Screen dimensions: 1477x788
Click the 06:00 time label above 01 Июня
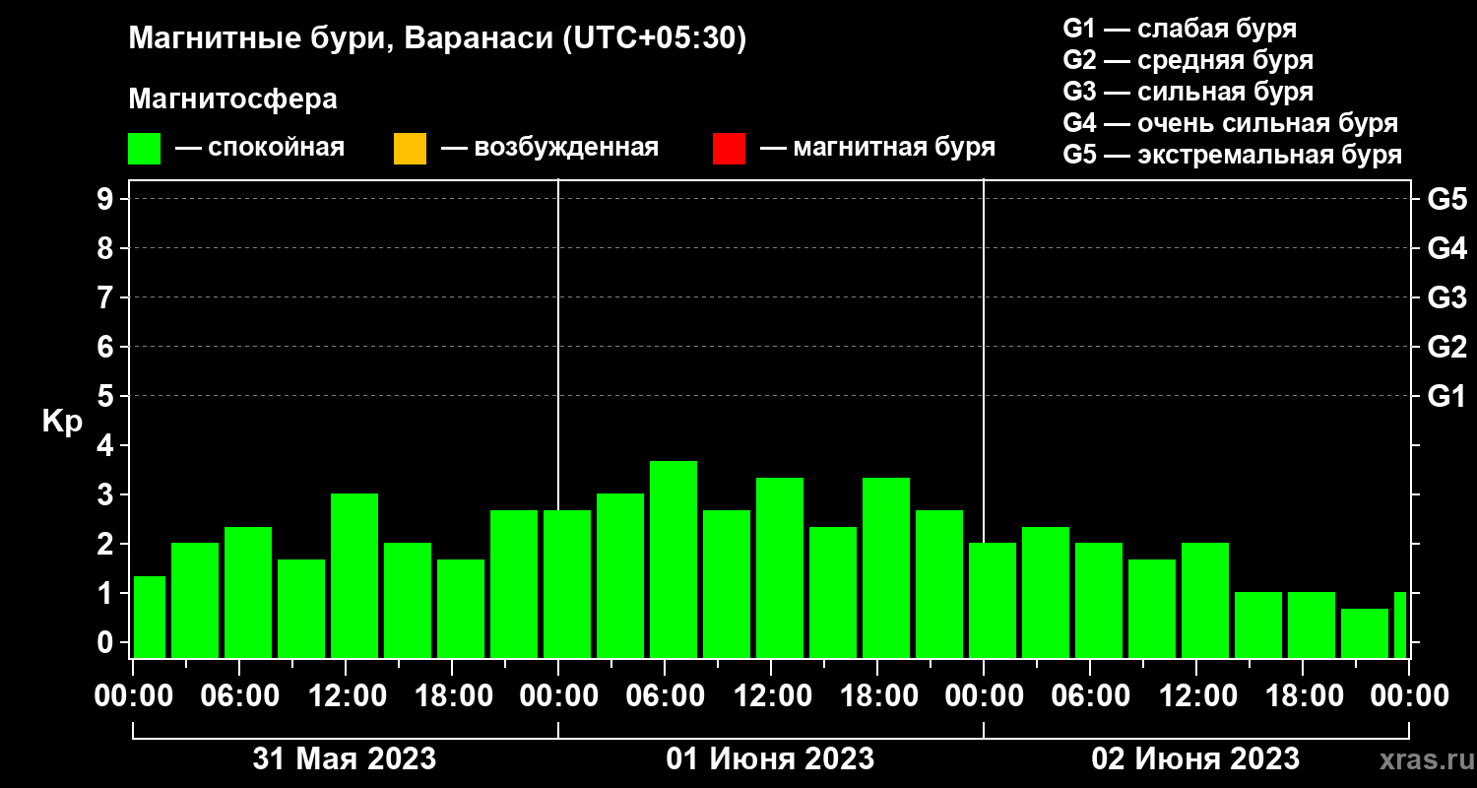666,695
